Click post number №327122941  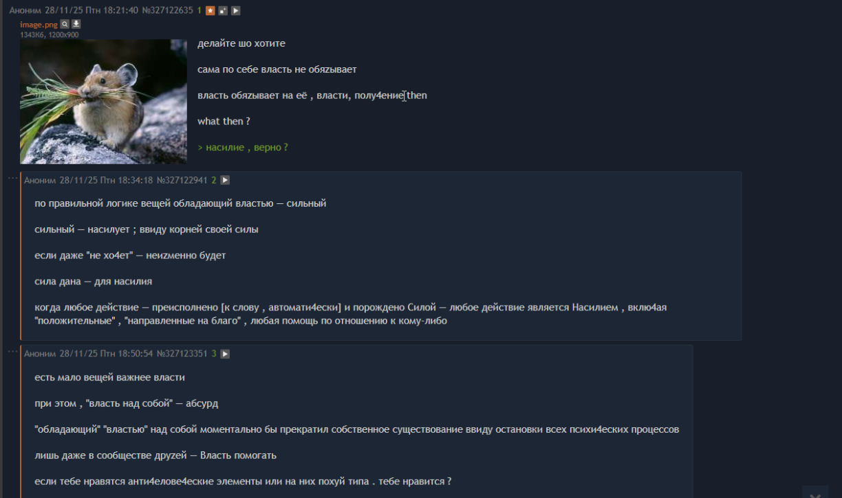[182, 180]
